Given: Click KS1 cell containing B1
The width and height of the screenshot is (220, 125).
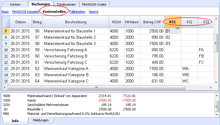Looking at the screenshot, I should (173, 31).
